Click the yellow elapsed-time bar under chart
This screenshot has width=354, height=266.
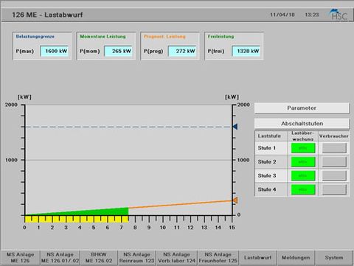click(77, 219)
